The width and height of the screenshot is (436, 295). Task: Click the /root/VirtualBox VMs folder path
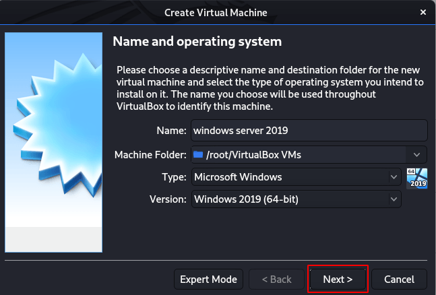(254, 155)
